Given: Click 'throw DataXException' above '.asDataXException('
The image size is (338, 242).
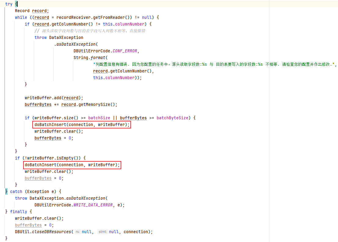Looking at the screenshot, I should click(59, 37).
